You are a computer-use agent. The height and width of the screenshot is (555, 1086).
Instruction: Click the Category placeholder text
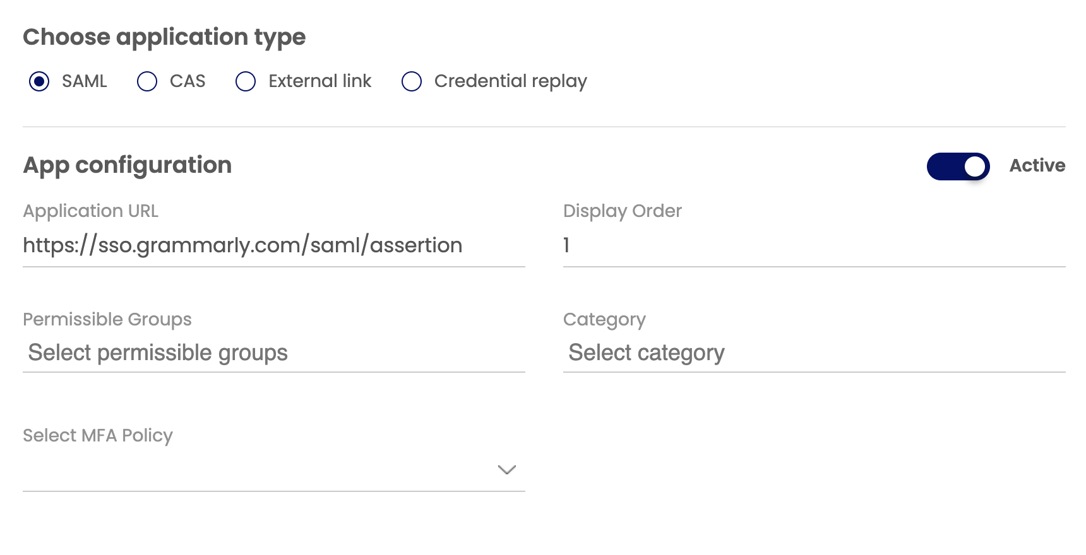(647, 353)
